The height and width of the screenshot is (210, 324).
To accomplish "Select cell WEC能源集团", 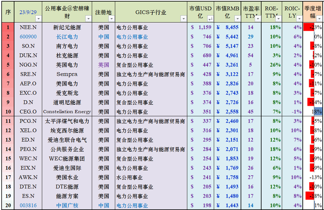I will click(67, 159).
